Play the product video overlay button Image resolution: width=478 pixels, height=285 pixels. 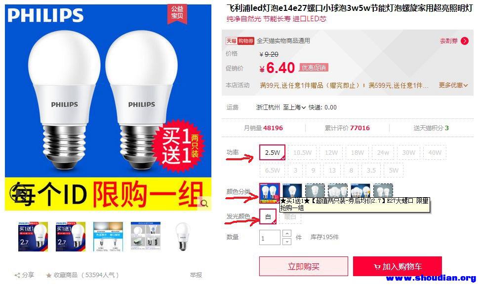[18, 193]
